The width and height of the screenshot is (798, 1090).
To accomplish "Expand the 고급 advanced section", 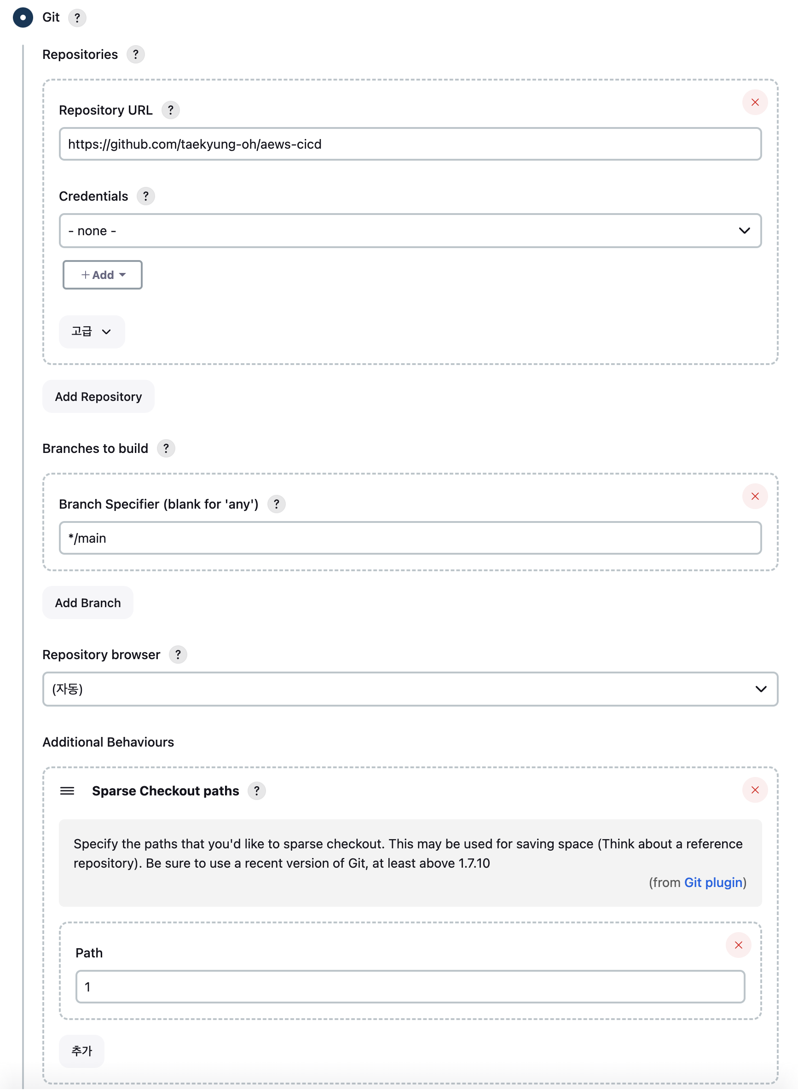I will point(92,331).
